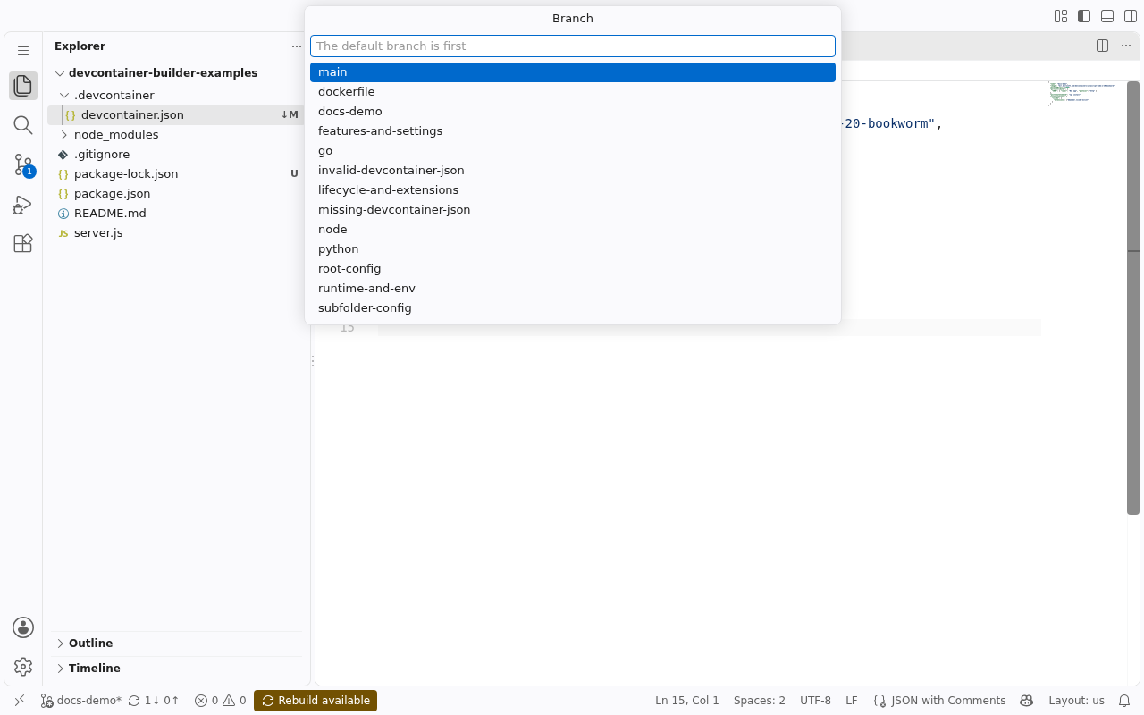Select the main branch option

(573, 72)
